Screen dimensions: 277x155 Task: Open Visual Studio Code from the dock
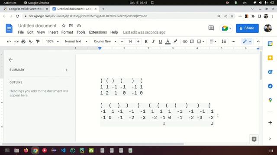pyautogui.click(x=63, y=150)
